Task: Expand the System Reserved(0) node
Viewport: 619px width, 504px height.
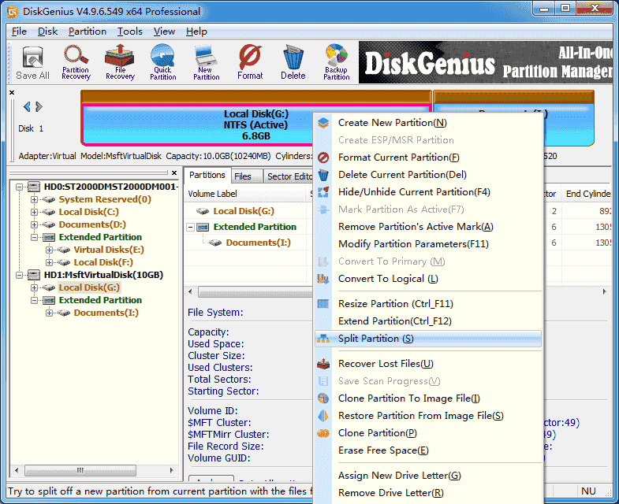Action: (35, 199)
